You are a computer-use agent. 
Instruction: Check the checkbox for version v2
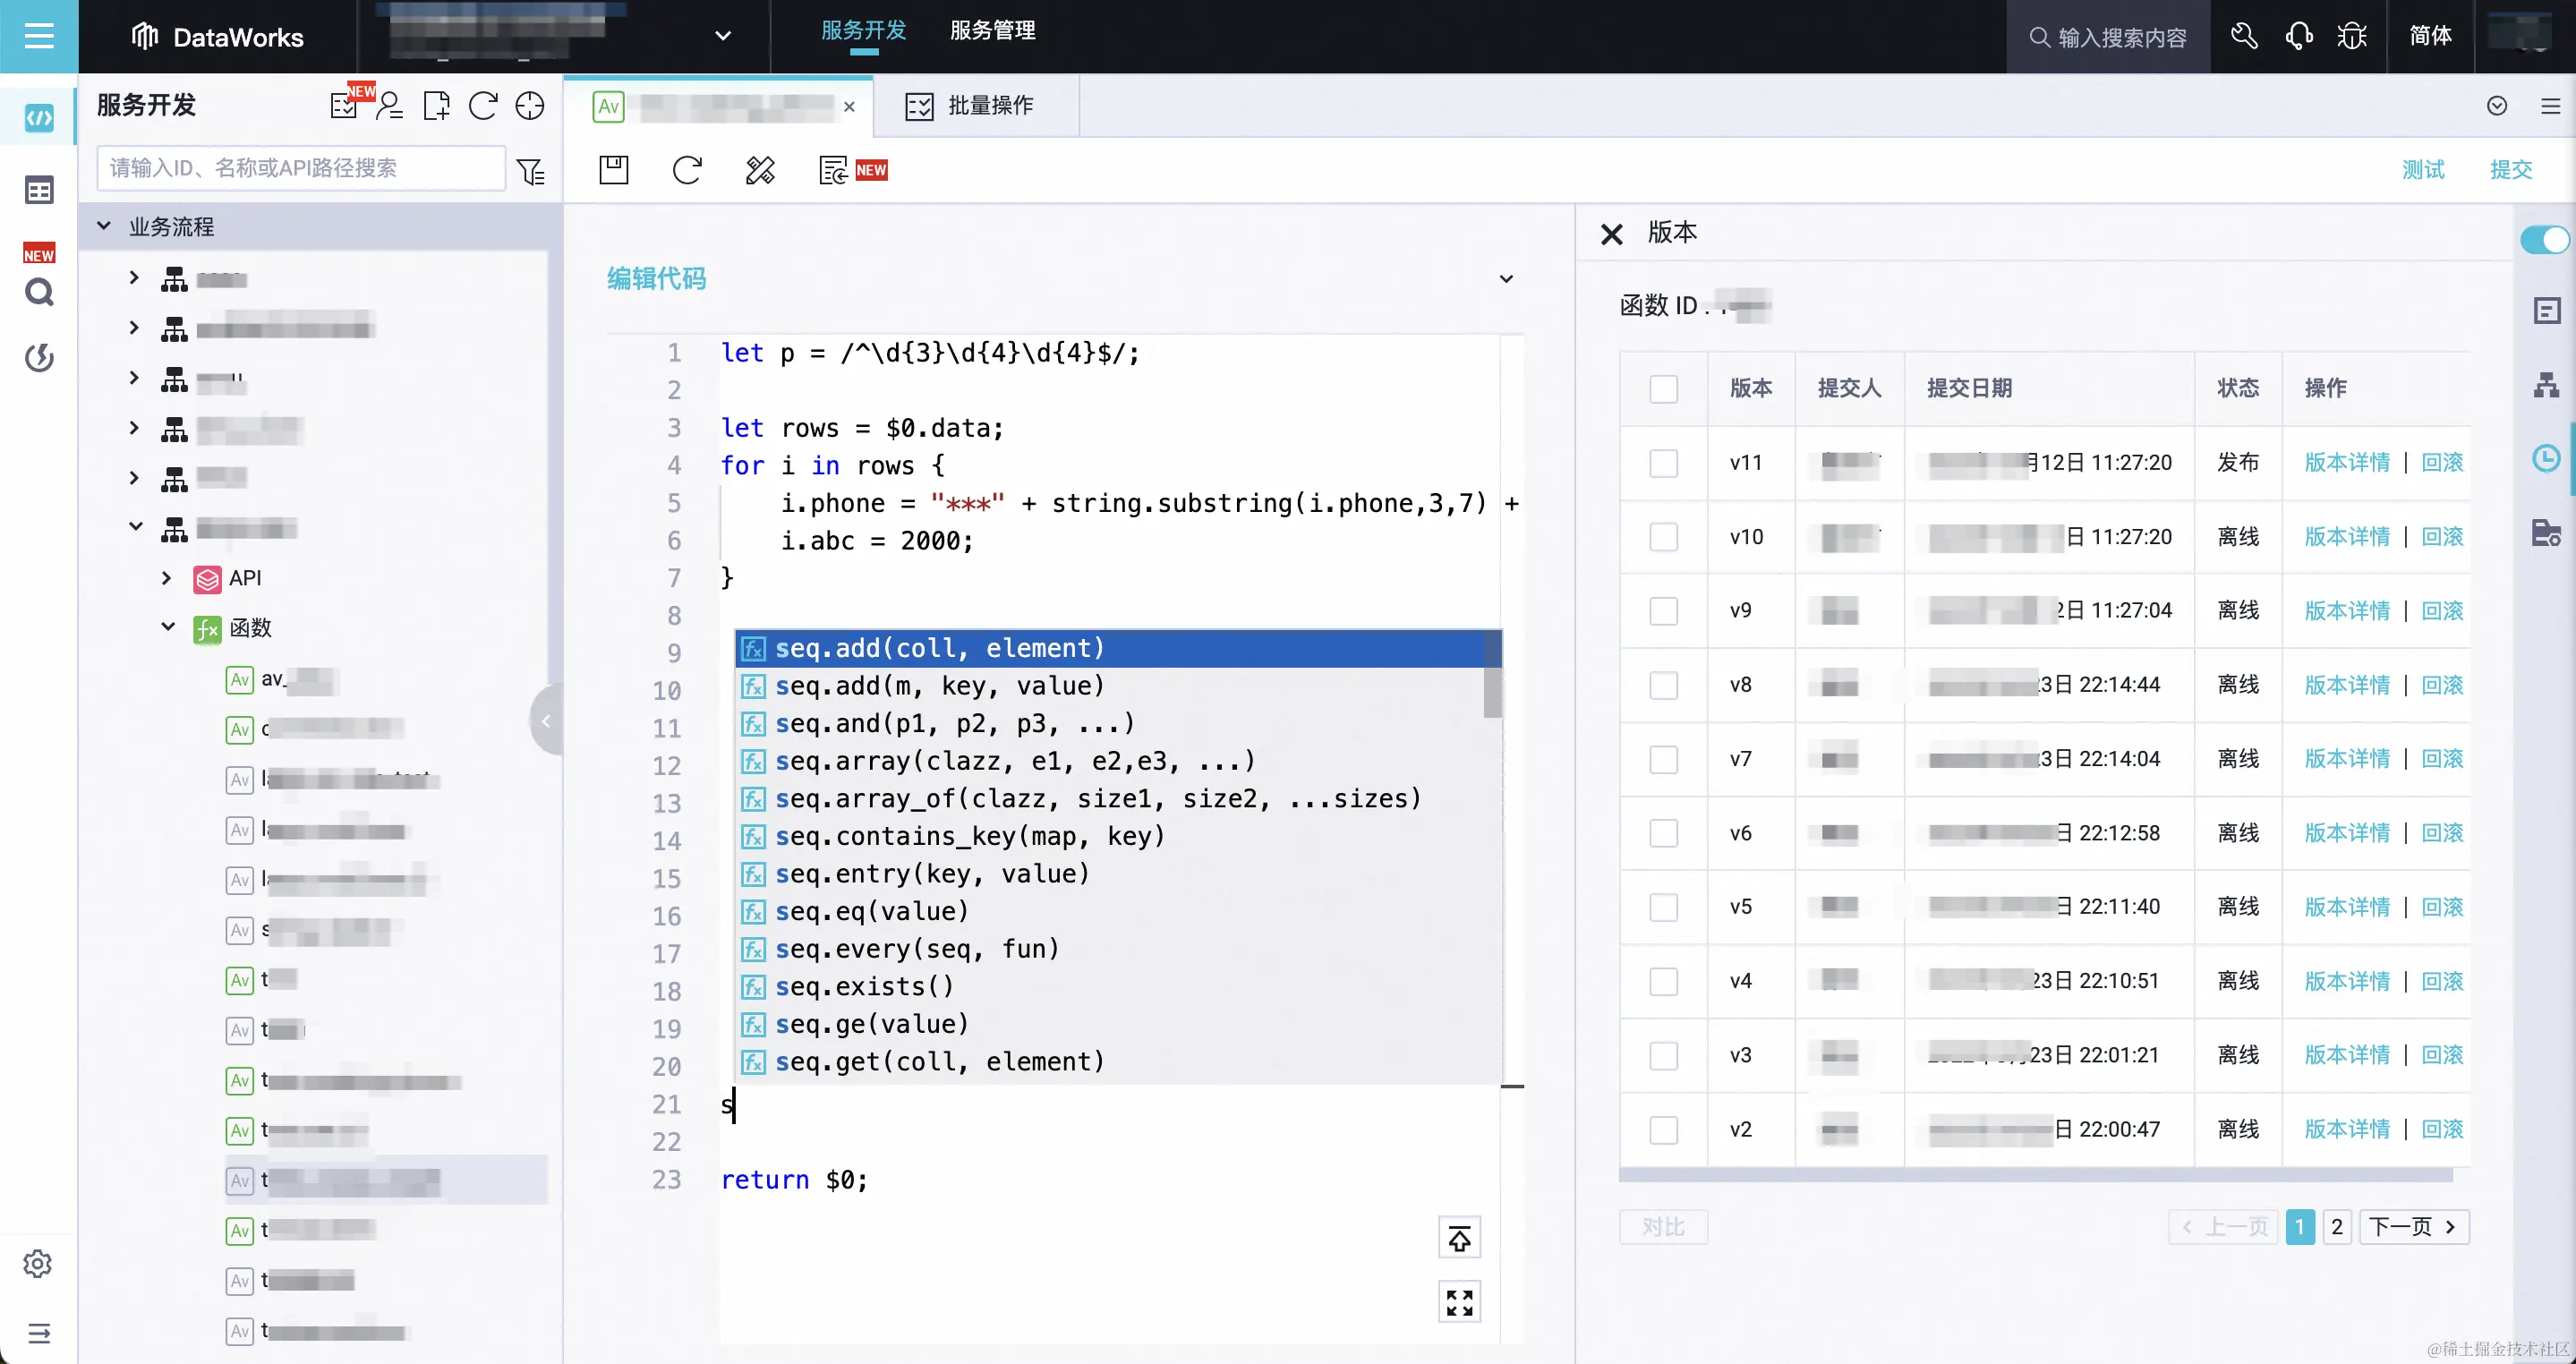(1664, 1130)
